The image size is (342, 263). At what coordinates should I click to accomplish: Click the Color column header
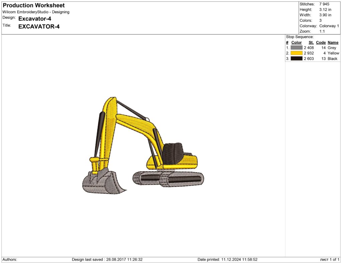click(x=296, y=42)
